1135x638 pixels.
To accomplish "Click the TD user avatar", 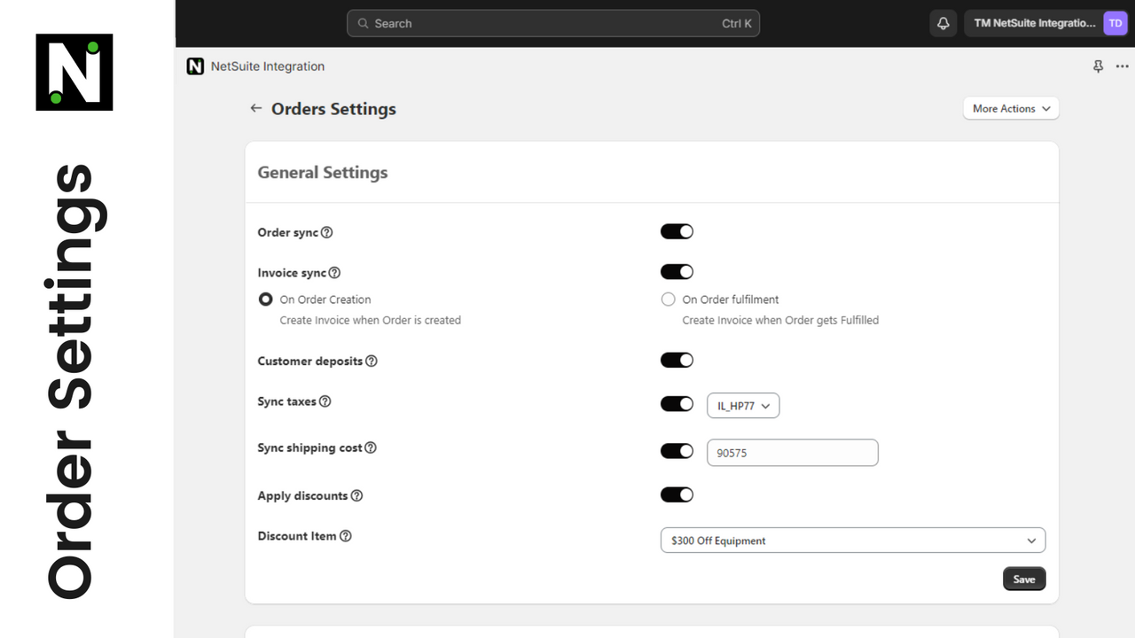I will point(1115,24).
